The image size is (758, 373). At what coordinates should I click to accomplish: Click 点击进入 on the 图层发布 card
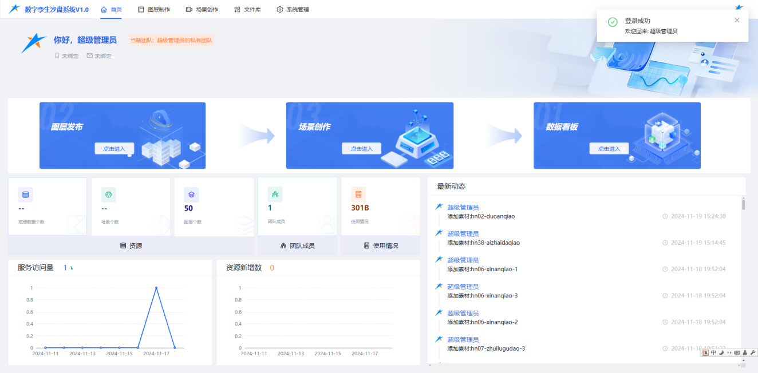[114, 149]
